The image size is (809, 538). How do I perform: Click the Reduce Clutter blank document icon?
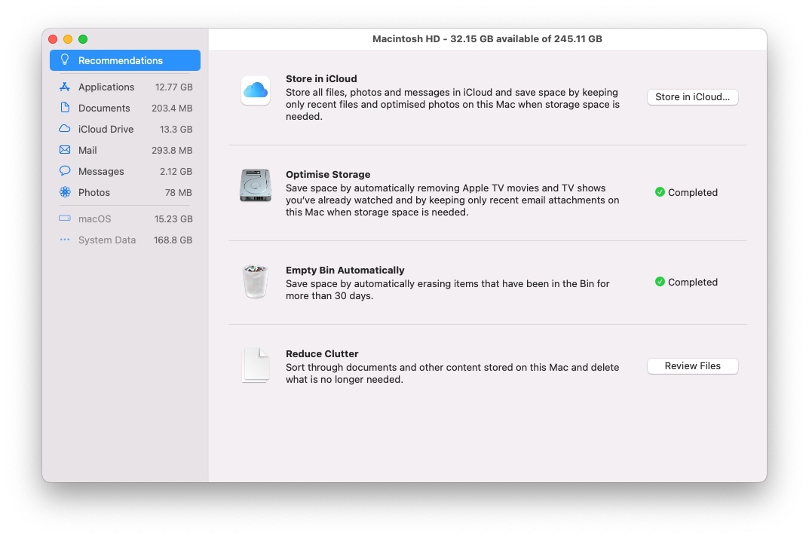(256, 365)
